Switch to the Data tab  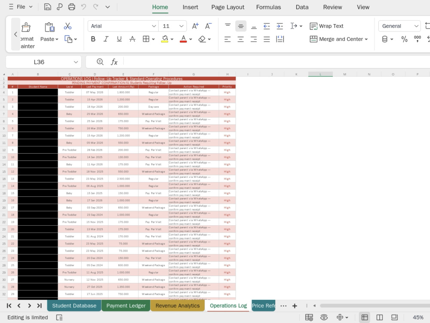(302, 7)
